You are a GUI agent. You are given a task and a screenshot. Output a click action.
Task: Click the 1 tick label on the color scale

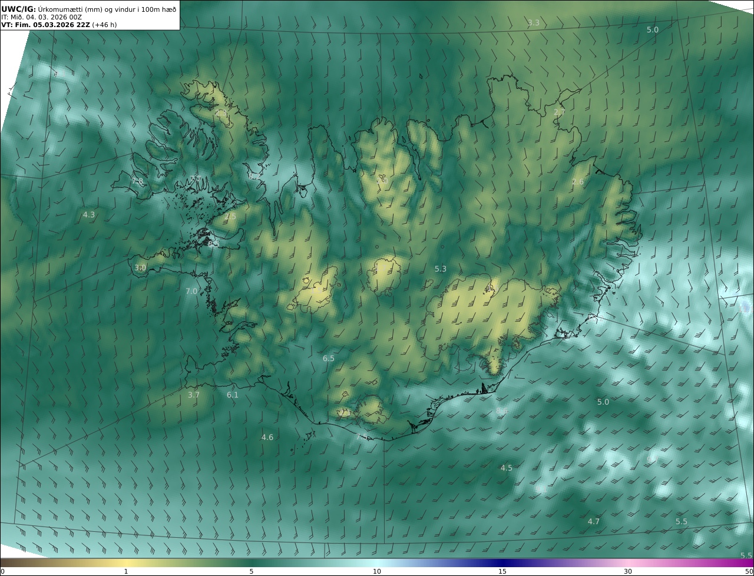point(125,572)
